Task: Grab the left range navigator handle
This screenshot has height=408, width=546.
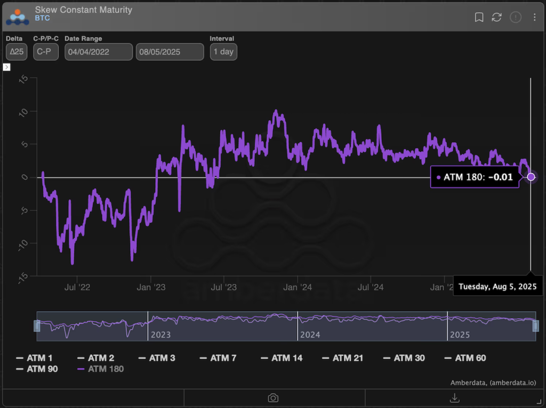Action: point(37,325)
